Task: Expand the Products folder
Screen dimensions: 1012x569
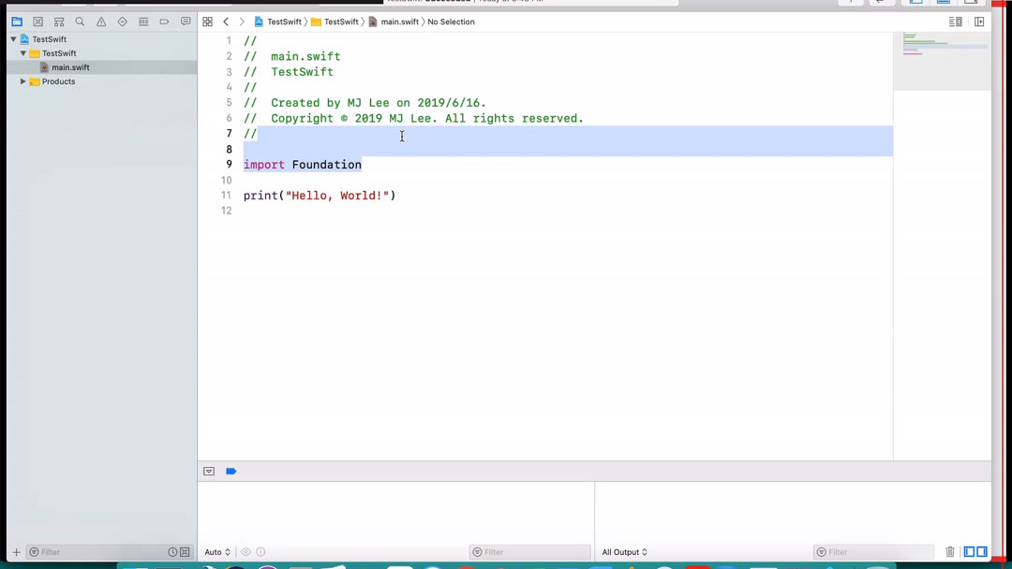Action: (x=22, y=81)
